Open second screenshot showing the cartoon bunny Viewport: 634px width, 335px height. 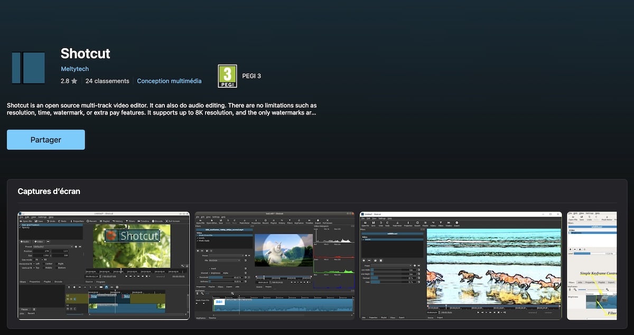coord(275,265)
